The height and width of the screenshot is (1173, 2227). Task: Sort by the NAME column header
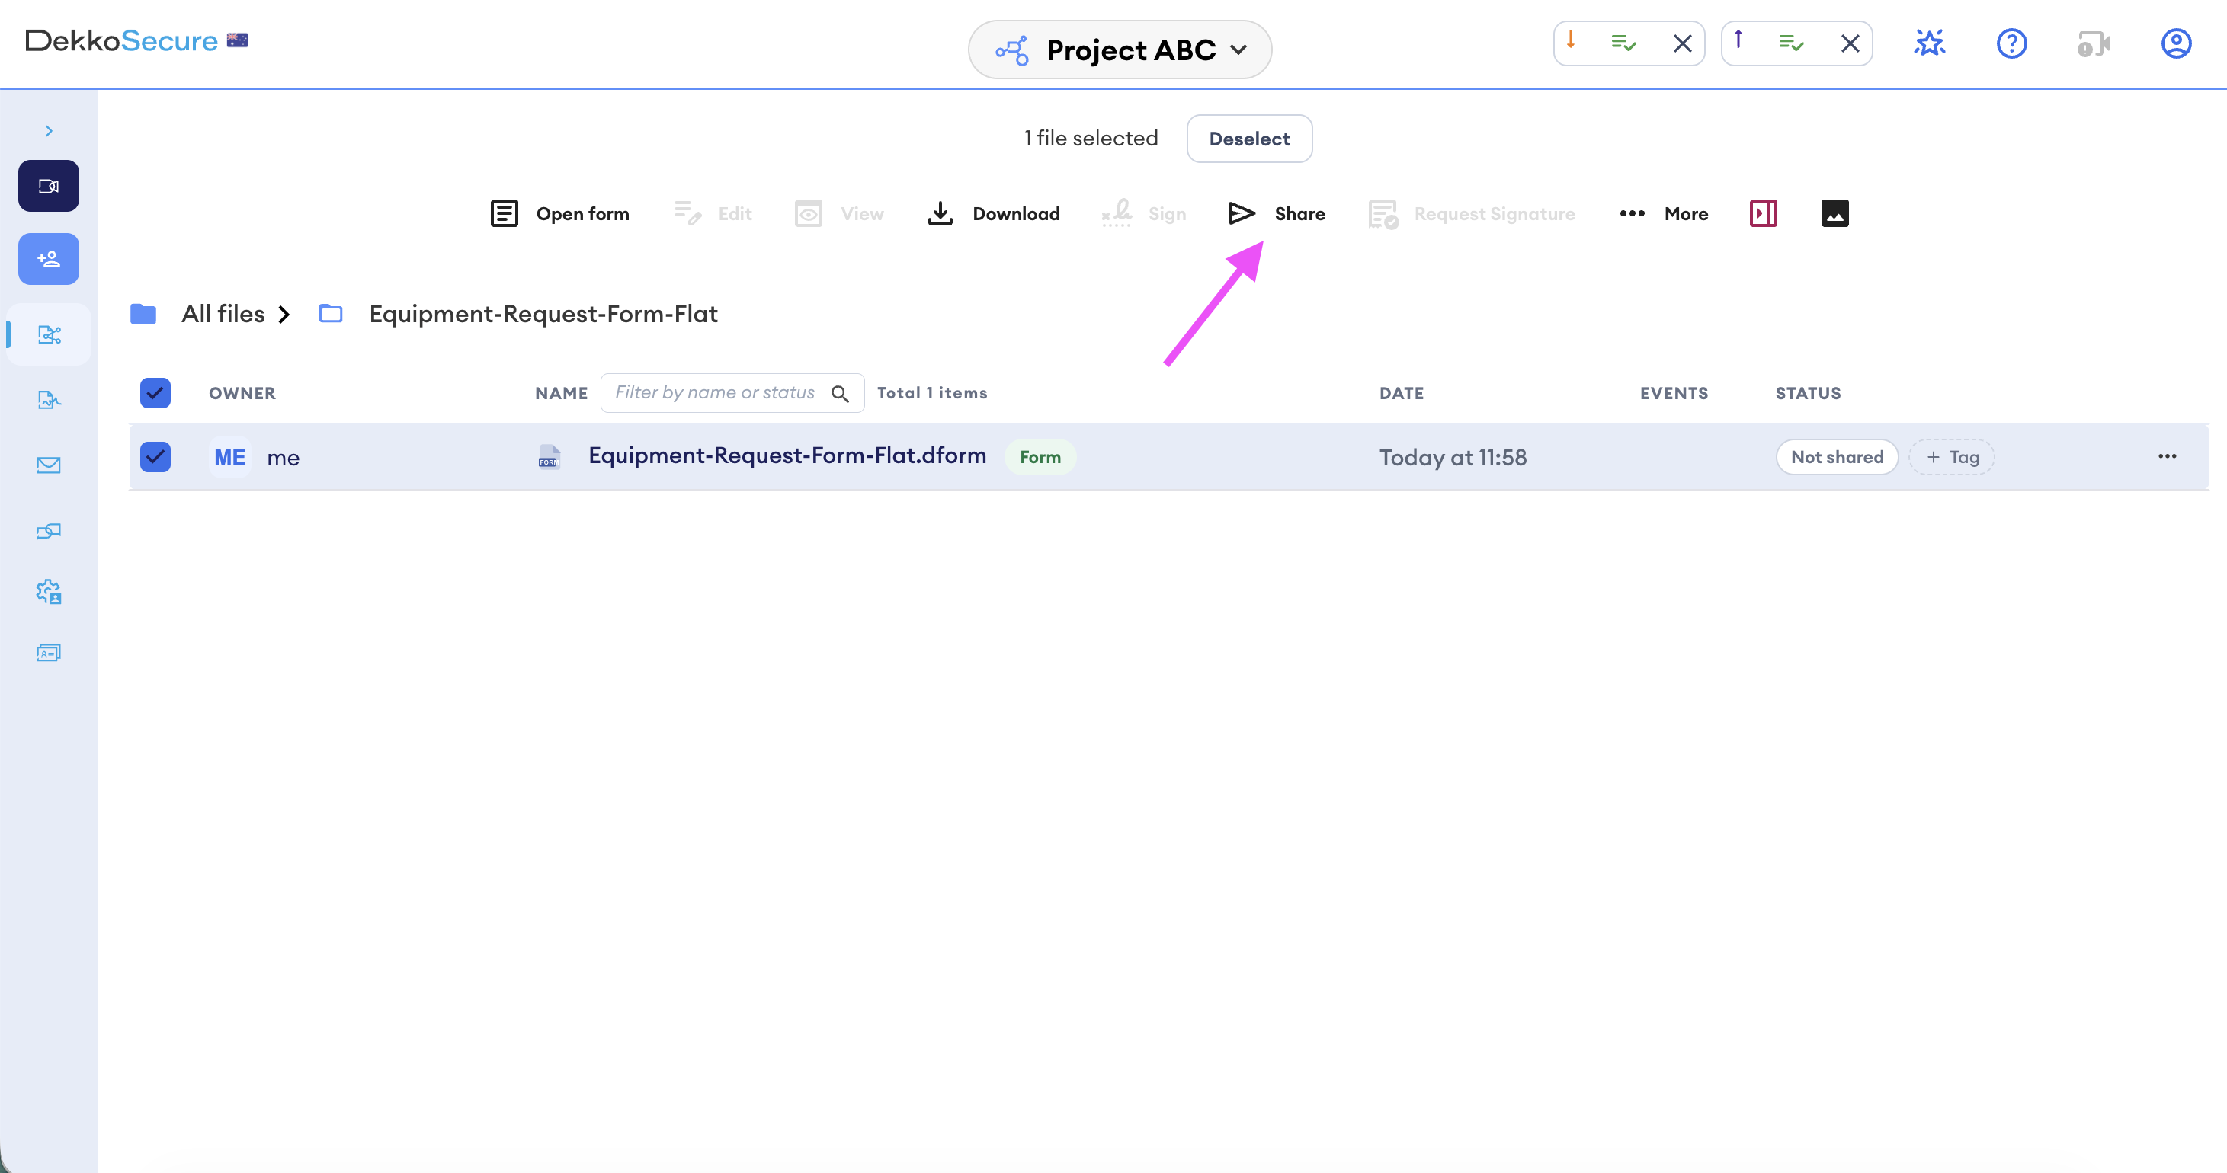click(x=561, y=393)
